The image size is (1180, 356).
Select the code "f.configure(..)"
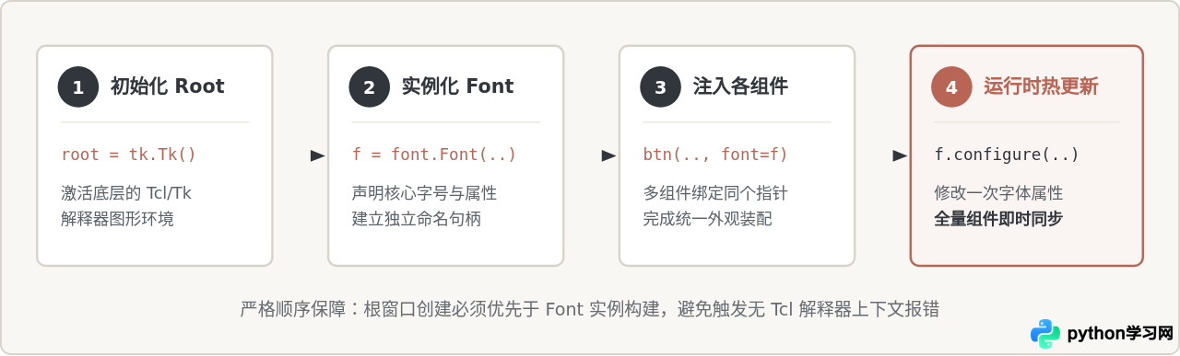point(1007,155)
